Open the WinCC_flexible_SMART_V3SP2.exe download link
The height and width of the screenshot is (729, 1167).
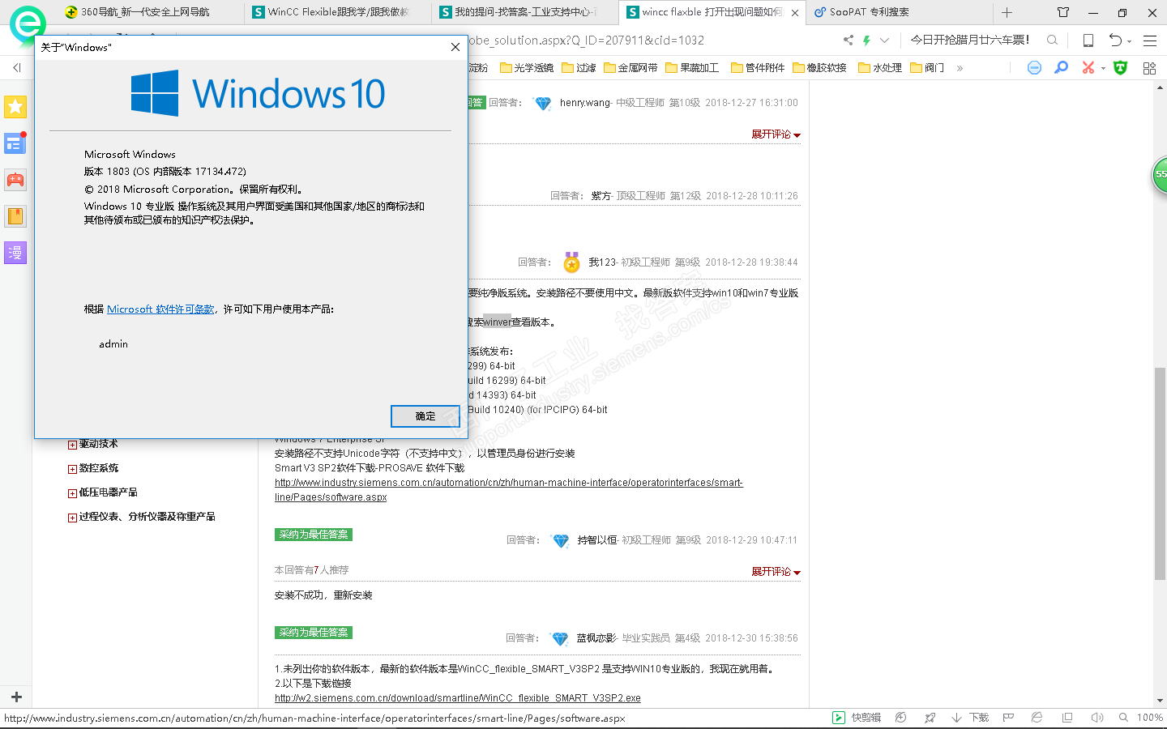[x=458, y=698]
